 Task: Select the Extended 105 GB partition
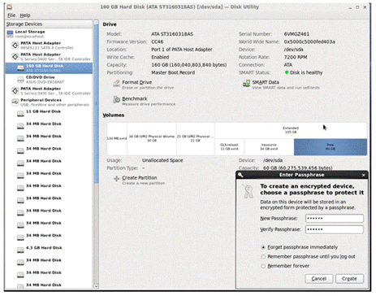(x=291, y=130)
